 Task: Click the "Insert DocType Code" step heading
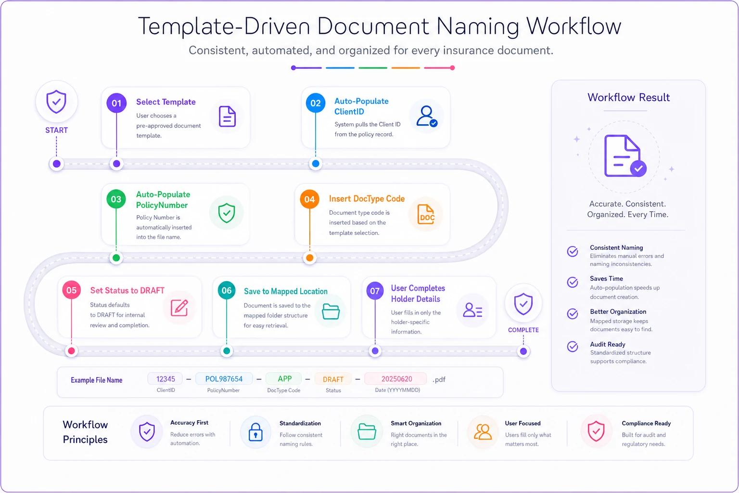[367, 199]
